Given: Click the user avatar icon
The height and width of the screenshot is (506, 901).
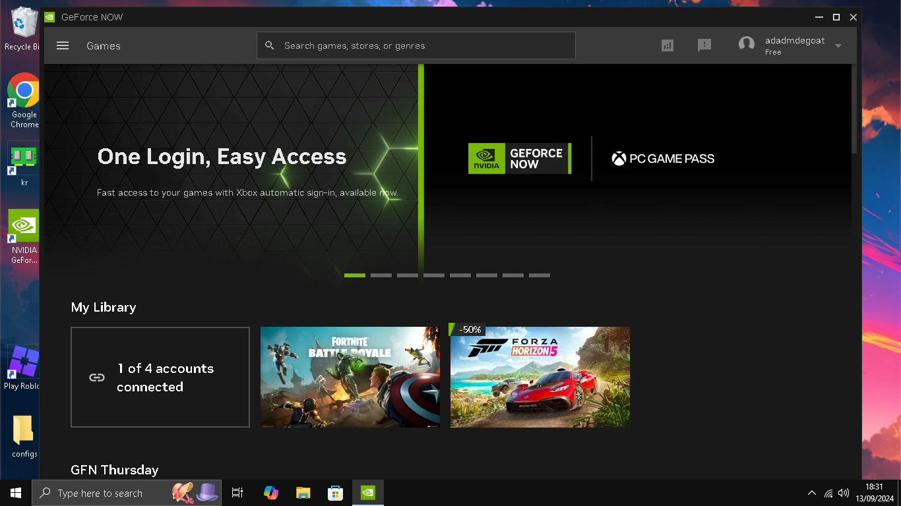Looking at the screenshot, I should click(747, 45).
